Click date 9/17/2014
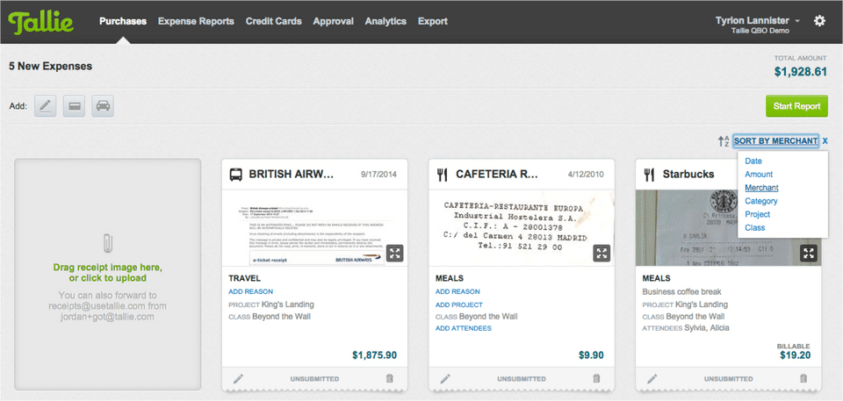843x401 pixels. pos(379,174)
